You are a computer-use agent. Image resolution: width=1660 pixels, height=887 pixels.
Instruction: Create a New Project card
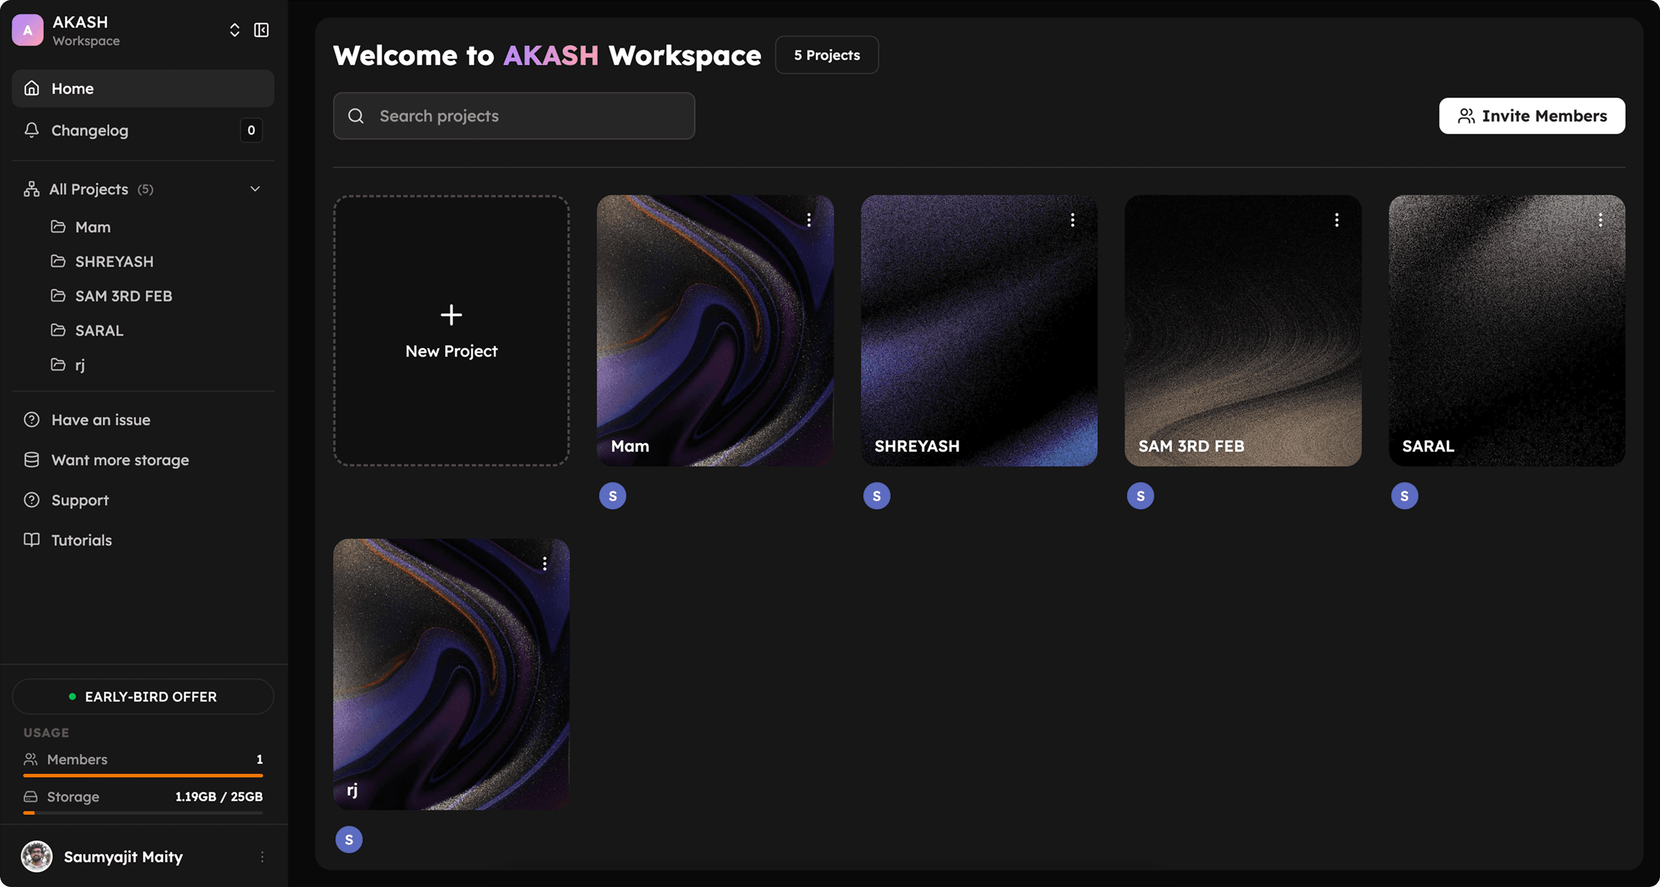click(451, 331)
